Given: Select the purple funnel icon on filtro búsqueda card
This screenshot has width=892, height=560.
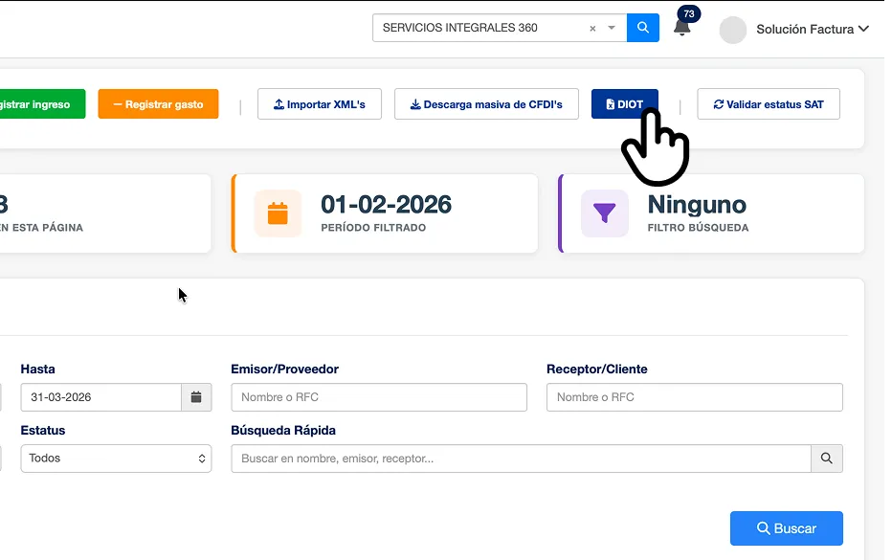Looking at the screenshot, I should 604,213.
